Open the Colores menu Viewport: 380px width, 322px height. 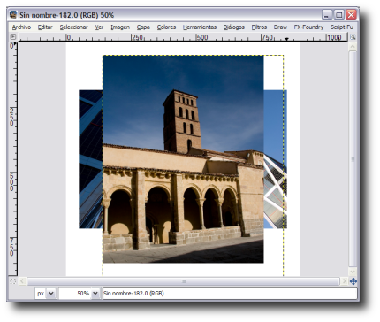pyautogui.click(x=166, y=27)
